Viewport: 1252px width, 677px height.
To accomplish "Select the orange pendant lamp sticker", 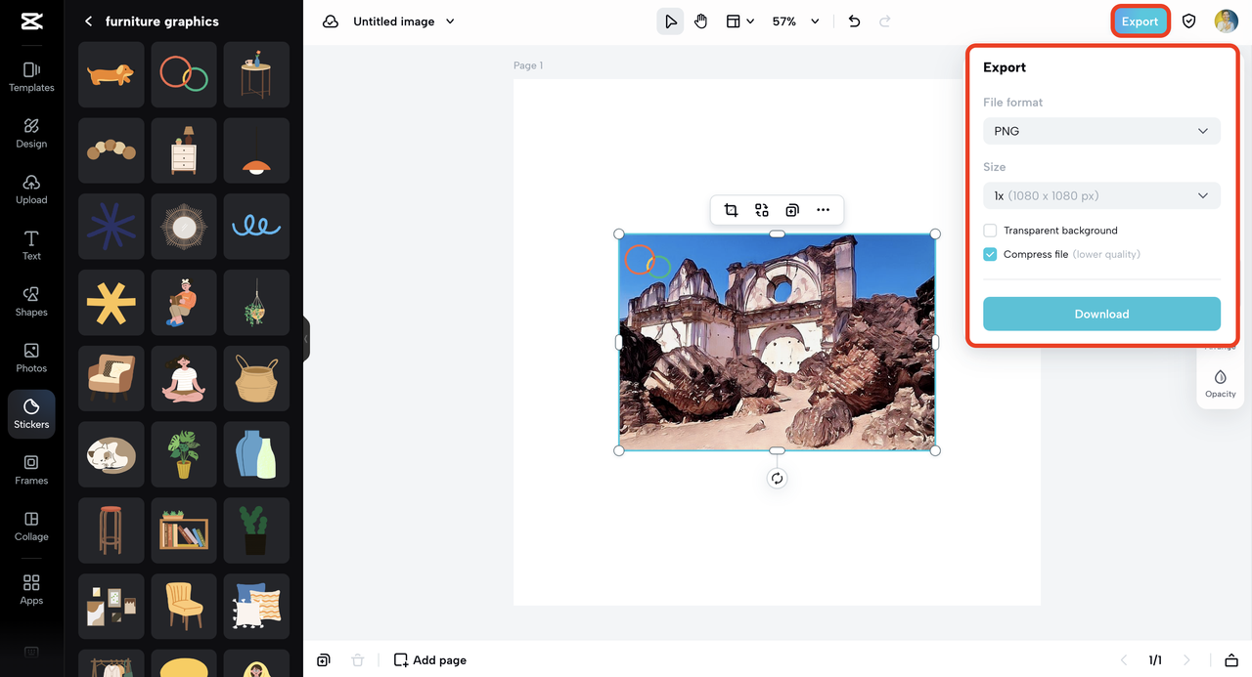I will (256, 150).
